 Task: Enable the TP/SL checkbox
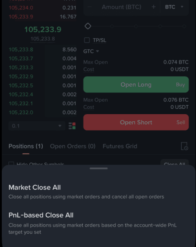(x=87, y=40)
